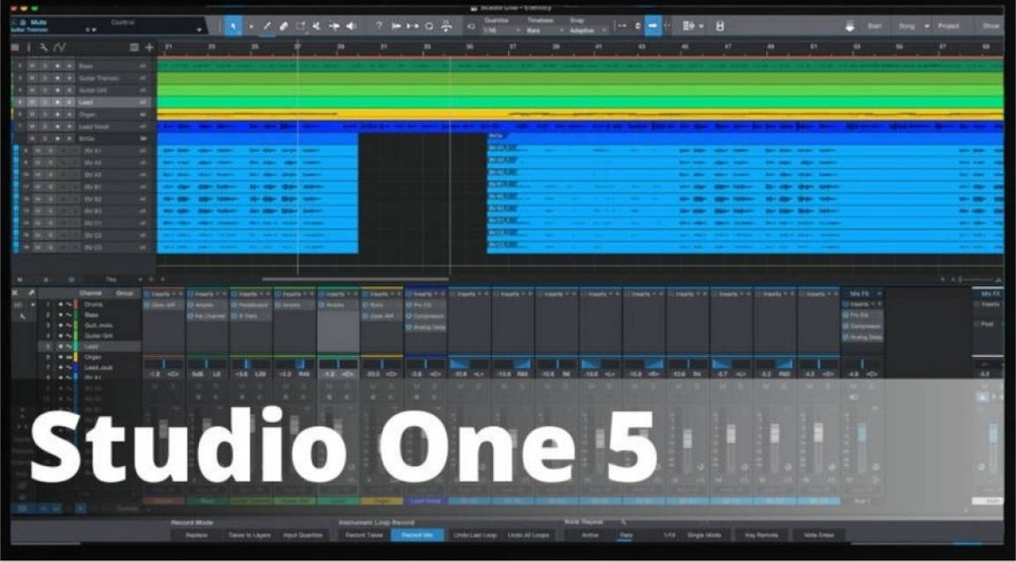Viewport: 1016px width, 562px height.
Task: Switch to the Project page
Action: [x=948, y=26]
